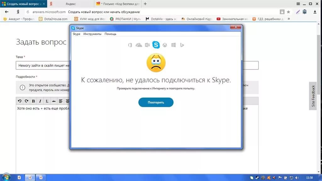Click the Steam icon in system tray

pyautogui.click(x=257, y=178)
